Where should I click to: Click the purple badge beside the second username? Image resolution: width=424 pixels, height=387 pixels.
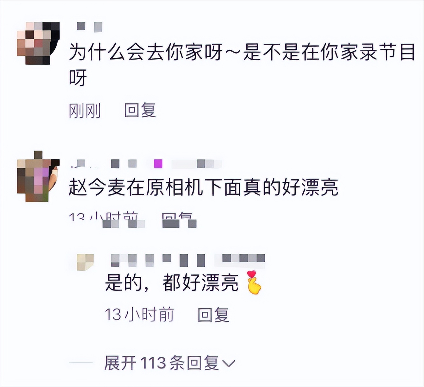pyautogui.click(x=158, y=164)
